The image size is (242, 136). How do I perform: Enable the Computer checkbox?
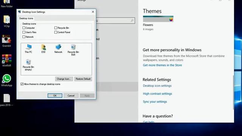[24, 28]
